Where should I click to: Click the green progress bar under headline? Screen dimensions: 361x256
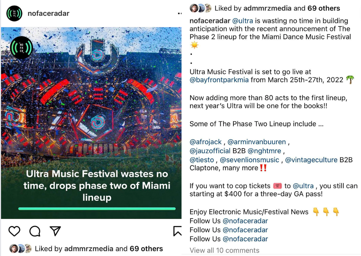click(97, 209)
